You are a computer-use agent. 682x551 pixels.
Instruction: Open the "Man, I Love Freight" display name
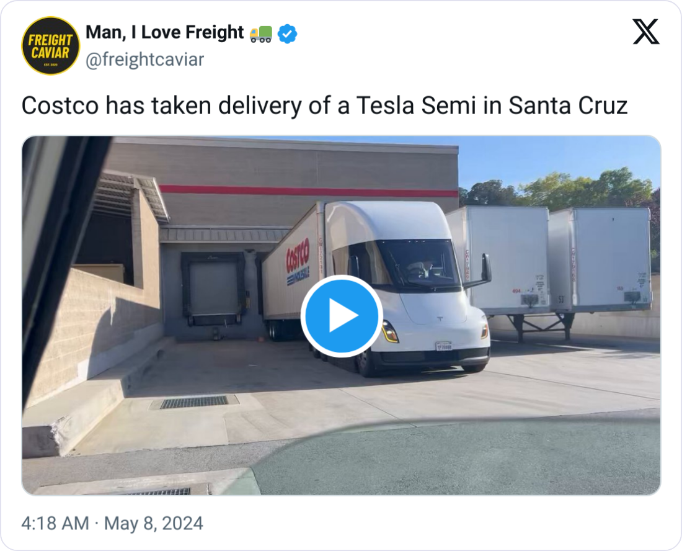[x=164, y=33]
